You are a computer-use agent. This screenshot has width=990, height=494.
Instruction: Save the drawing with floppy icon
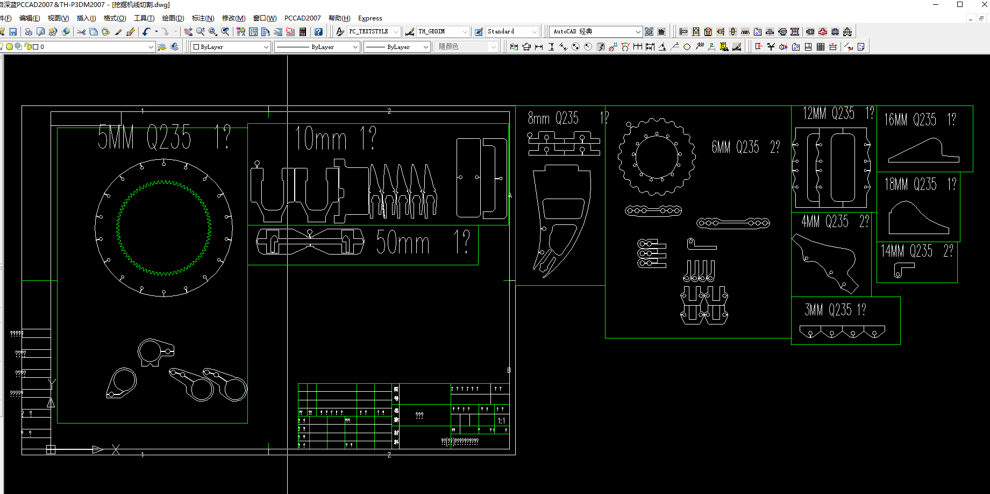13,32
